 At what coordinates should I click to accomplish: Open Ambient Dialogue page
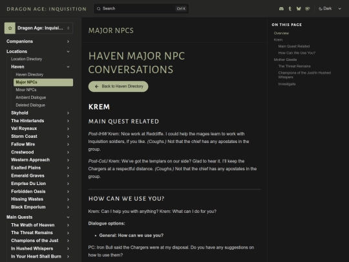(31, 98)
